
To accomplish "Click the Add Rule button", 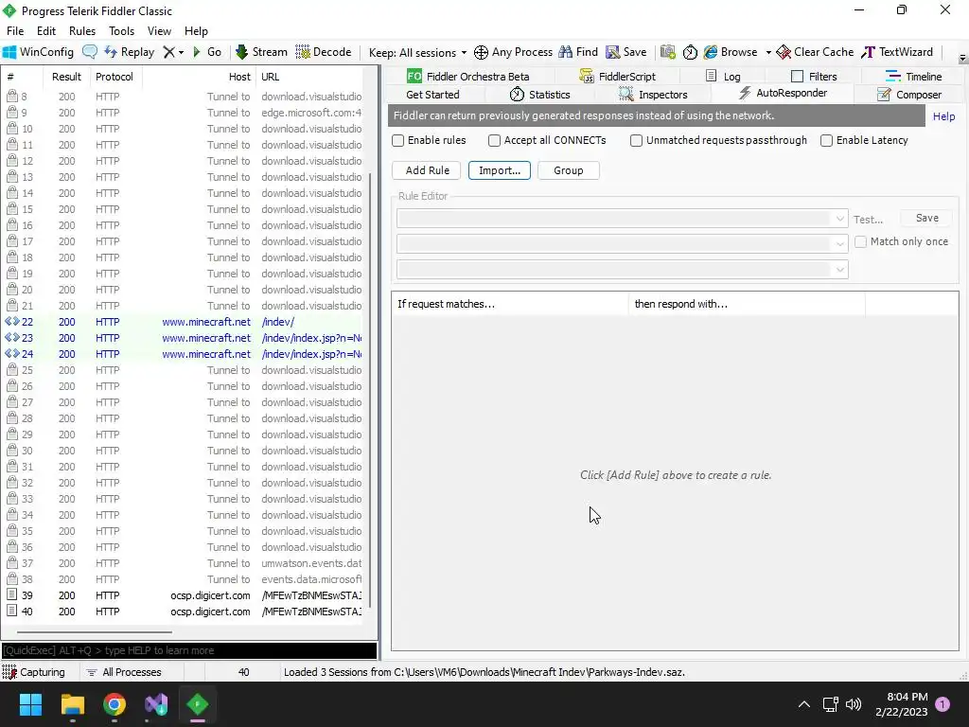I will click(x=427, y=170).
